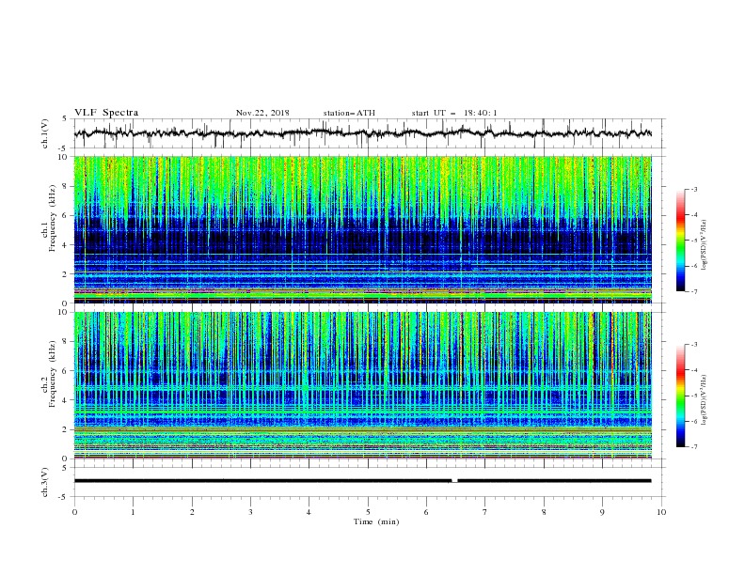
Task: Click the ch.2 colorbar 'log(PSD)(V²/Hz)' label
Action: 705,400
